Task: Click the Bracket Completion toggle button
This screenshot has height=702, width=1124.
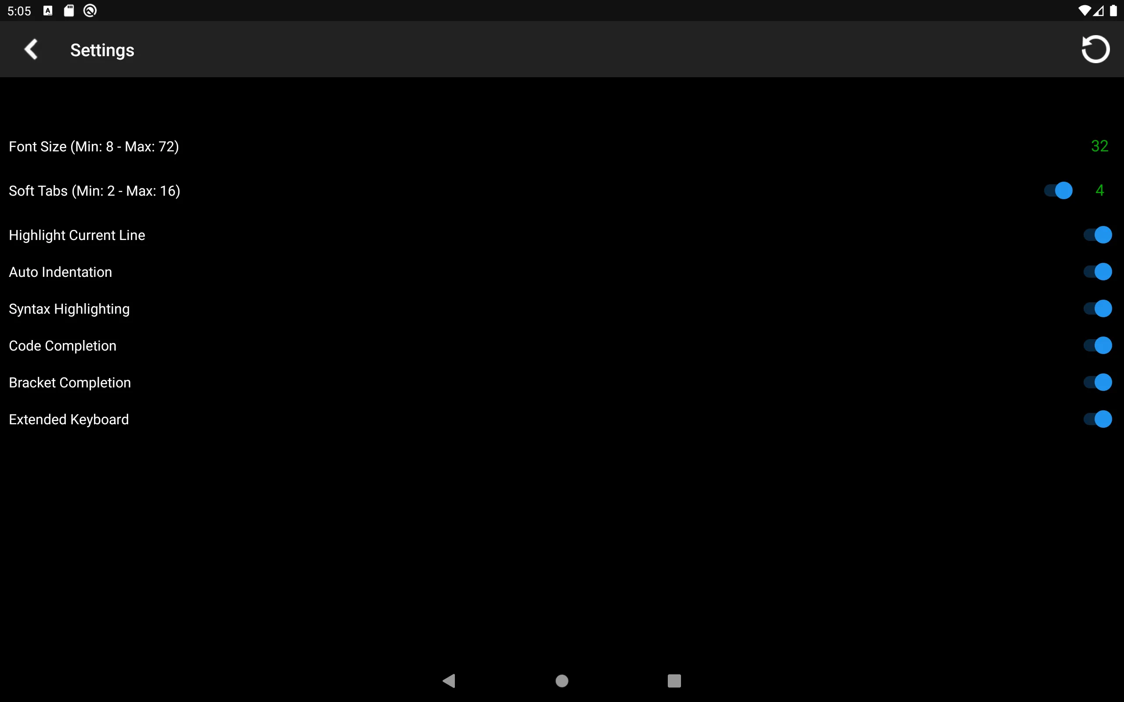Action: coord(1097,382)
